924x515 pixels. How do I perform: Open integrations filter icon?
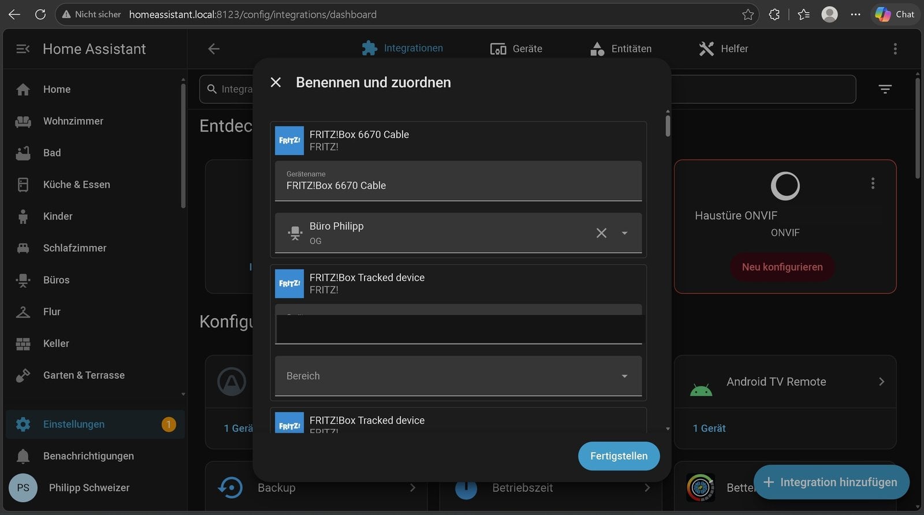pyautogui.click(x=885, y=89)
